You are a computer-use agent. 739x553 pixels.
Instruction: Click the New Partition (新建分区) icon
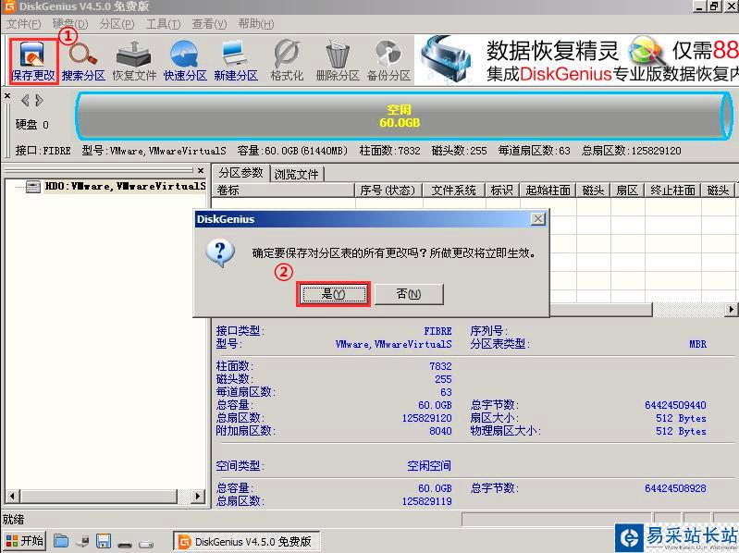click(236, 62)
